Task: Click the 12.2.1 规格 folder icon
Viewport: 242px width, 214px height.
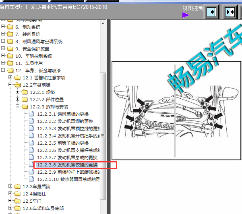Action: point(25,92)
